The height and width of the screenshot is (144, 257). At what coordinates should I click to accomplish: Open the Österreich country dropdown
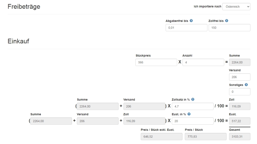tap(236, 7)
